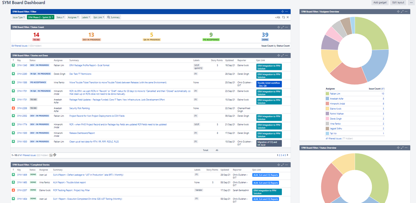The width and height of the screenshot is (416, 203).
Task: Open issue SYM-1701 key link
Action: pos(22,91)
